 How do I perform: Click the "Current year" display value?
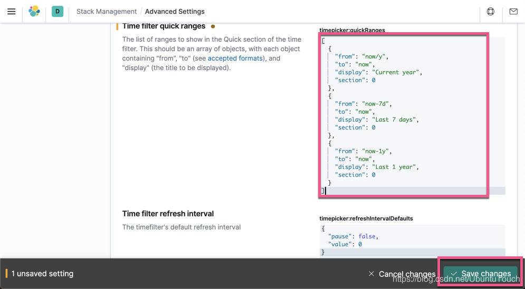click(397, 72)
